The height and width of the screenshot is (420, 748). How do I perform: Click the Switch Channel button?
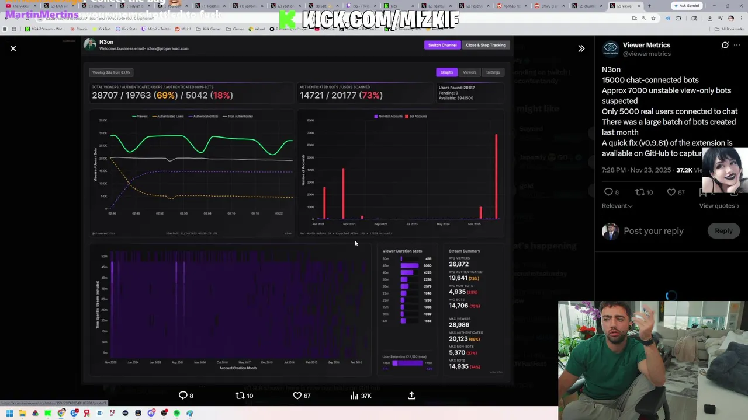442,45
